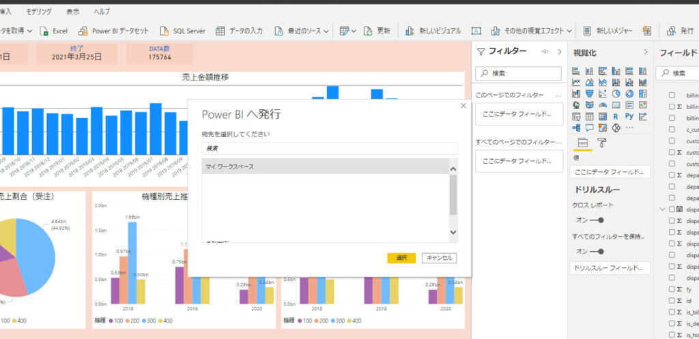This screenshot has width=699, height=339.
Task: Click the 更新 refresh icon
Action: coord(368,31)
